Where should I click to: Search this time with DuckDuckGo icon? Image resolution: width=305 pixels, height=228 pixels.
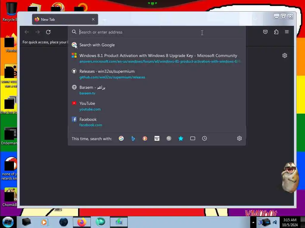[145, 138]
